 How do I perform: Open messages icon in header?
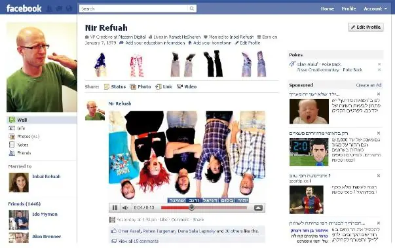[x=59, y=9]
